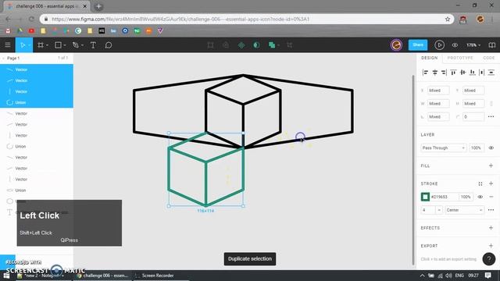Image resolution: width=500 pixels, height=281 pixels.
Task: Click Align Horizontal Centers icon
Action: pyautogui.click(x=434, y=73)
